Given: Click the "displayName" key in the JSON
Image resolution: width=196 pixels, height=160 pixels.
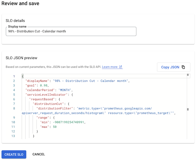Looking at the screenshot, I should pyautogui.click(x=38, y=81).
